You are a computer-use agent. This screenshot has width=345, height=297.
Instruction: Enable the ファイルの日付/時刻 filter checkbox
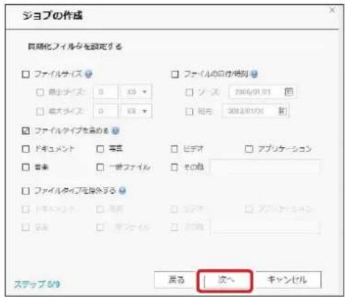(x=175, y=75)
